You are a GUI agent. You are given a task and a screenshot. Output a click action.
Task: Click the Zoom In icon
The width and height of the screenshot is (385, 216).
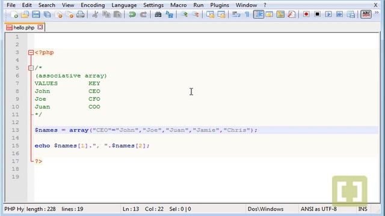click(x=184, y=14)
